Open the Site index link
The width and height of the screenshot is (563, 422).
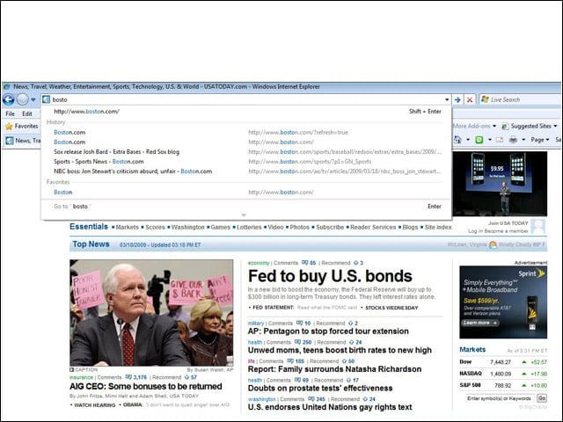pyautogui.click(x=438, y=227)
